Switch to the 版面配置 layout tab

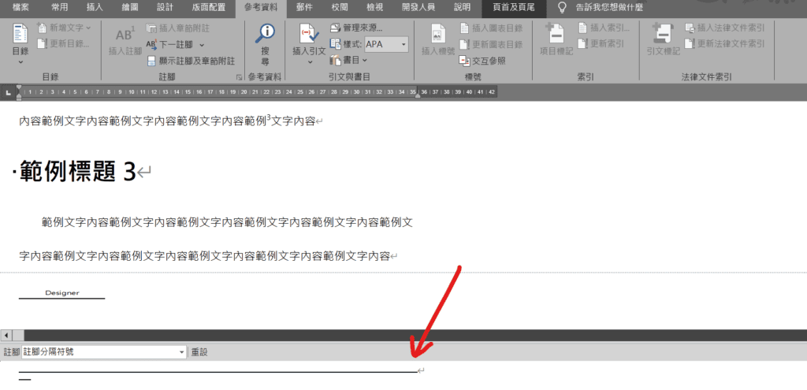tap(208, 7)
